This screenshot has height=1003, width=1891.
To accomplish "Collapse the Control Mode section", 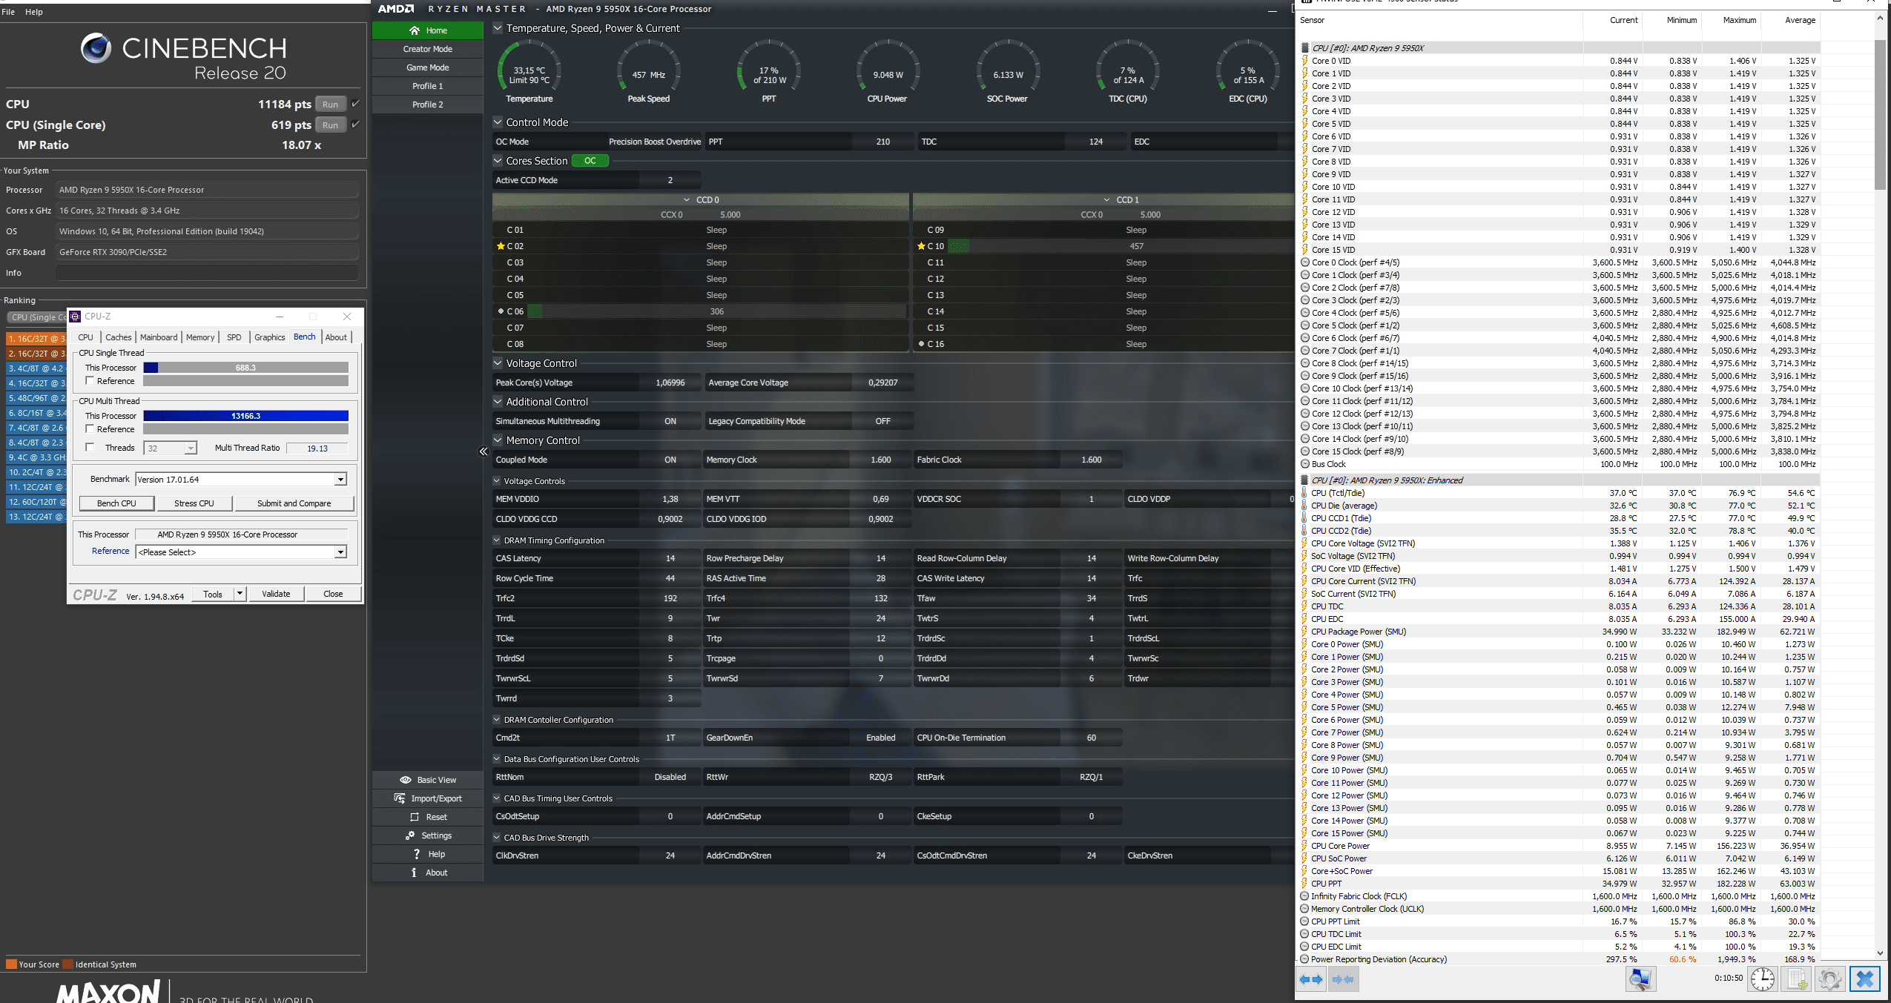I will 498,122.
